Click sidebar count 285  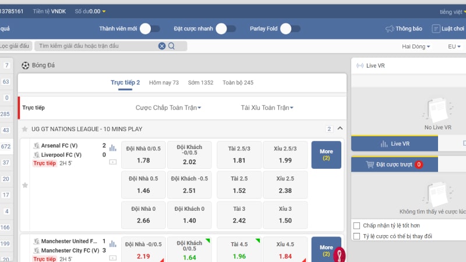coord(5,114)
